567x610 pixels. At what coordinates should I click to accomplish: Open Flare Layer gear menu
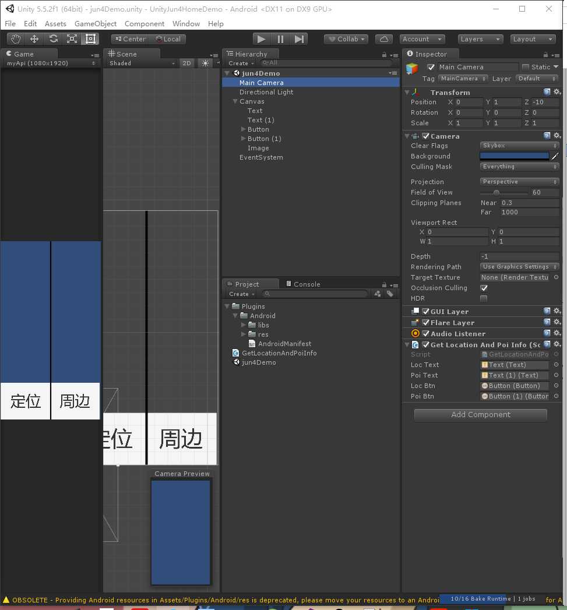[557, 322]
